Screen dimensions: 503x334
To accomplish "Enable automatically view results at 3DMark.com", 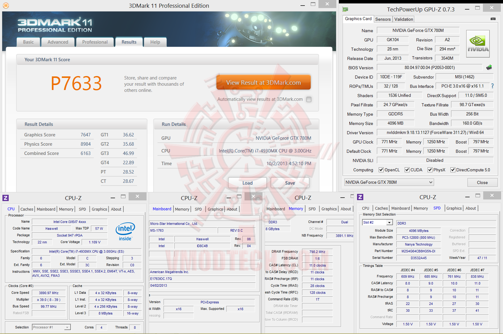I will click(309, 99).
